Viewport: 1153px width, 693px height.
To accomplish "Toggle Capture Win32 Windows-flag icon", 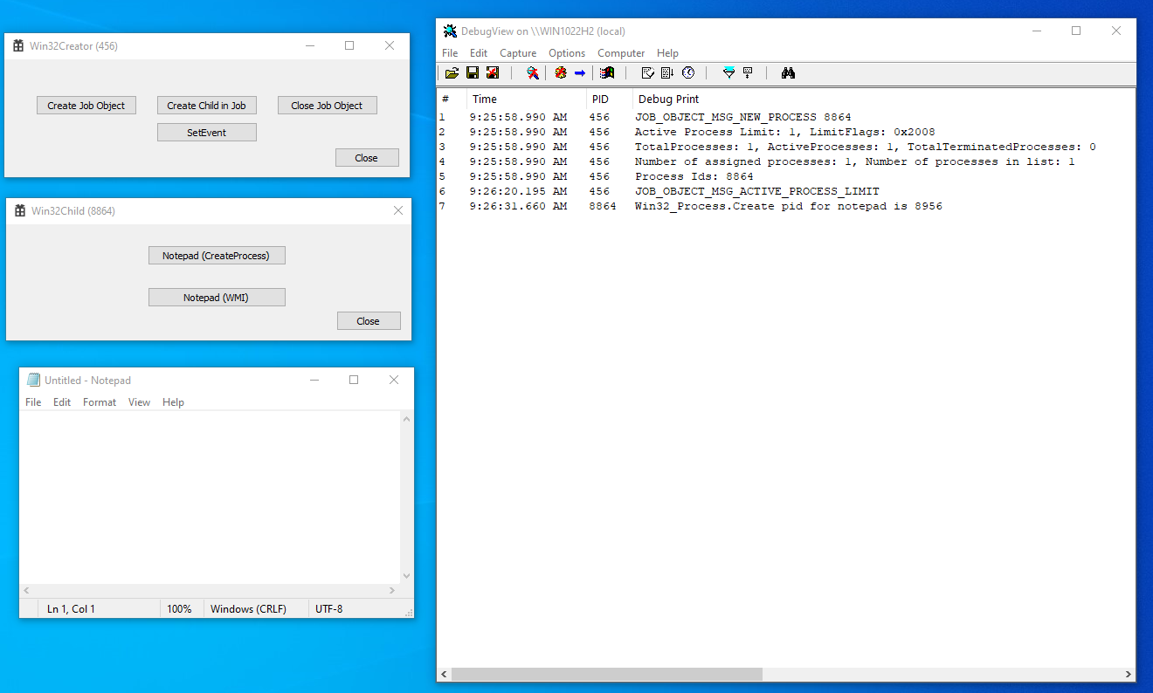I will [607, 73].
